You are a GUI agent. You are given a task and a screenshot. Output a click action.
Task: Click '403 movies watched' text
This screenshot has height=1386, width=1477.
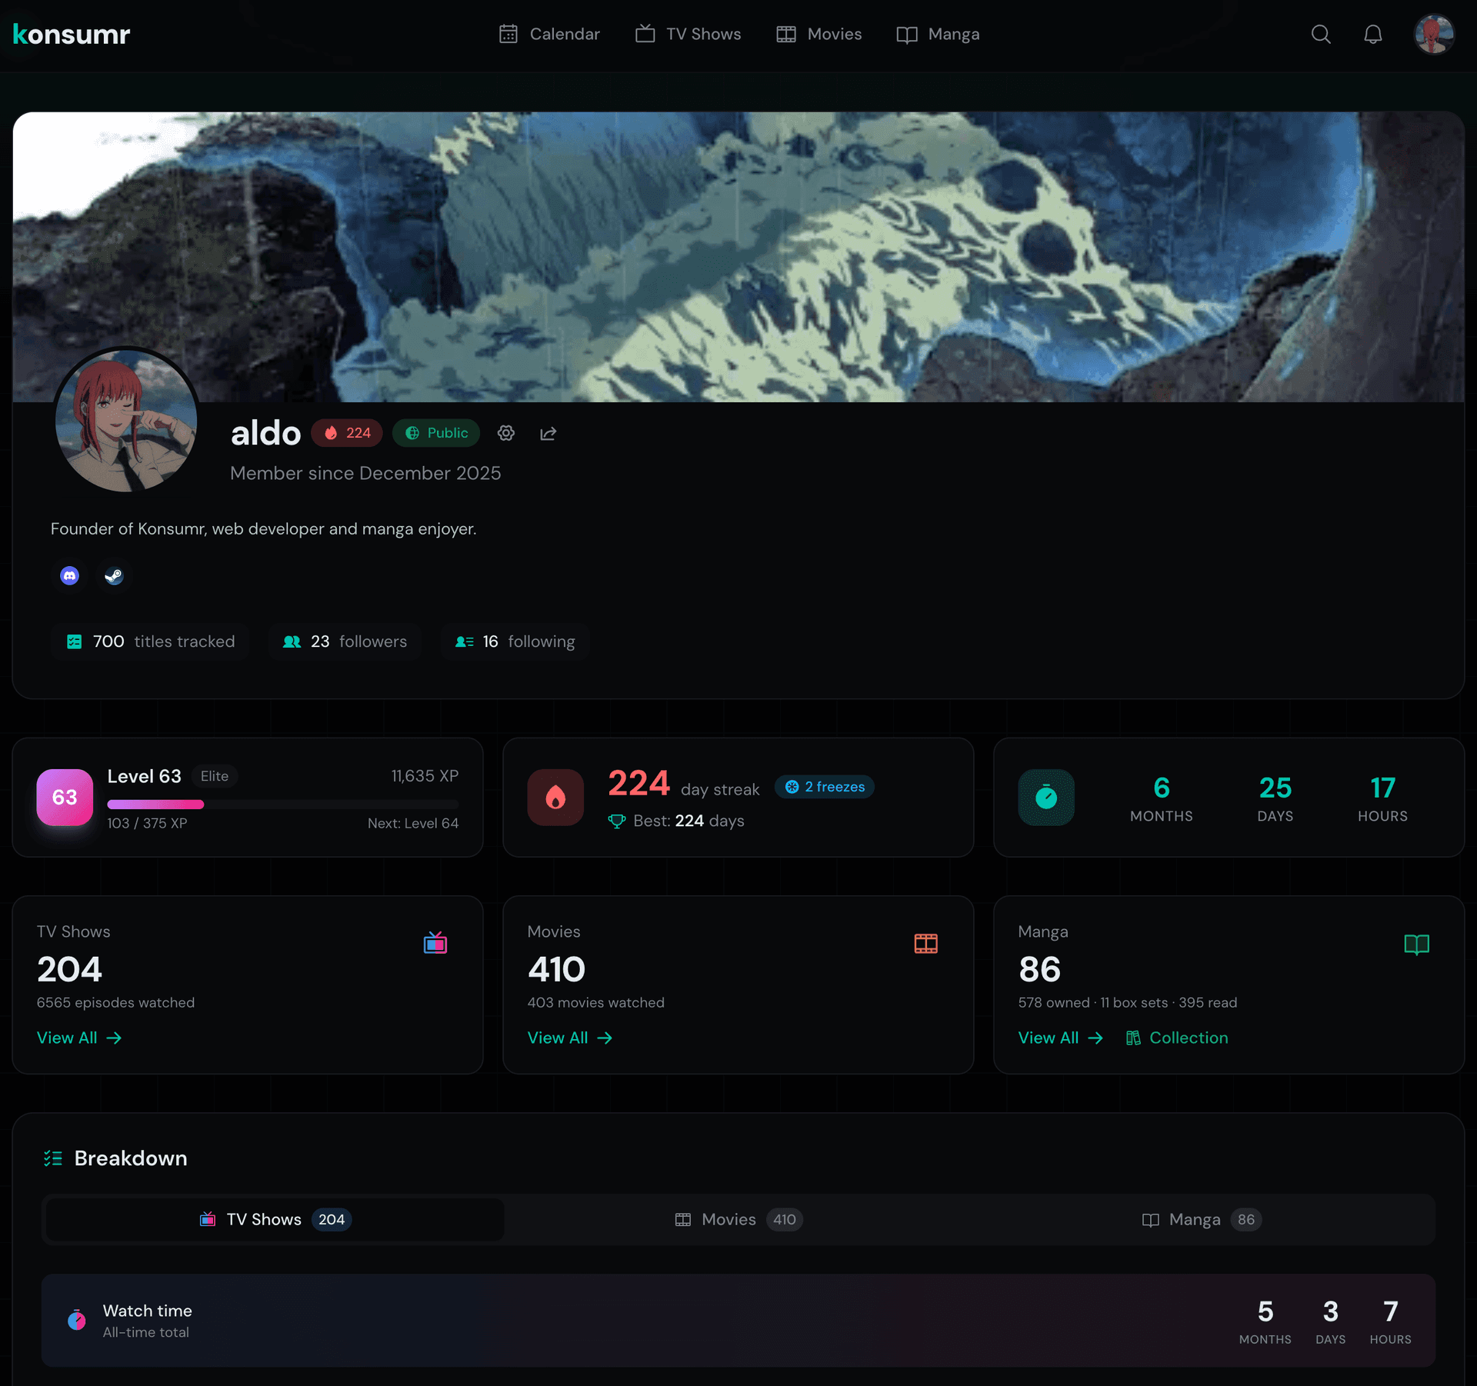tap(596, 1002)
